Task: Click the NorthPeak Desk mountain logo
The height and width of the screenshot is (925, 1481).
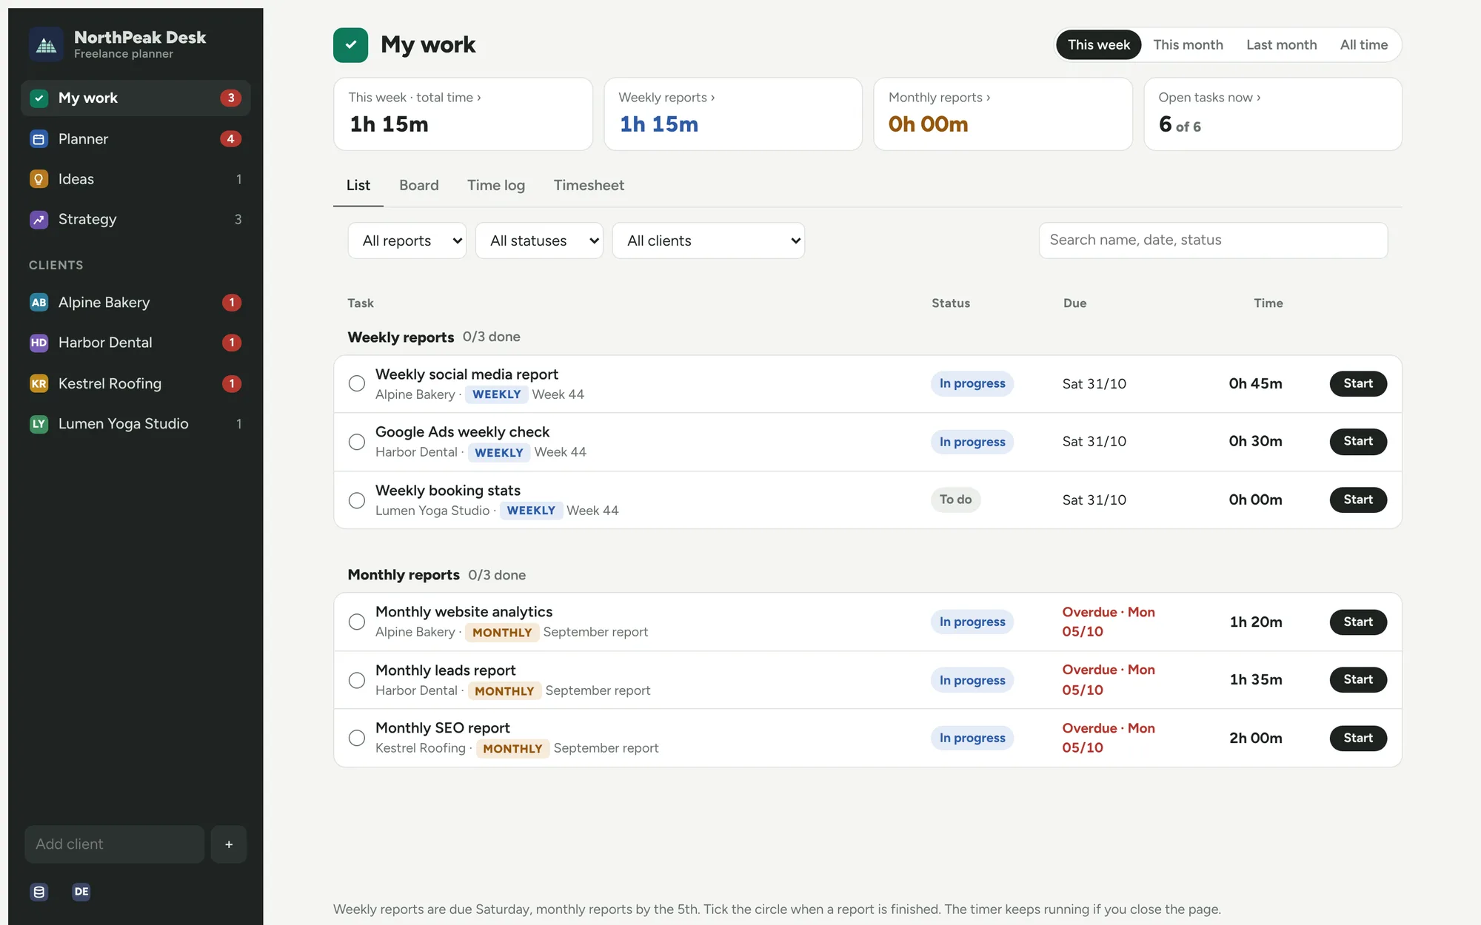Action: point(46,44)
